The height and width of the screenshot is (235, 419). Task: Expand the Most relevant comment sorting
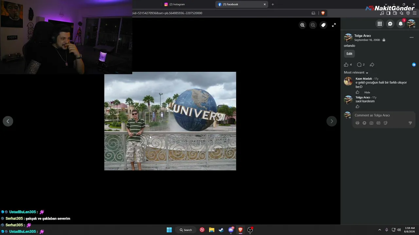tap(356, 72)
